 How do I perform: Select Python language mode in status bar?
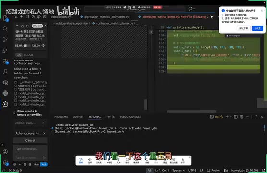click(214, 170)
